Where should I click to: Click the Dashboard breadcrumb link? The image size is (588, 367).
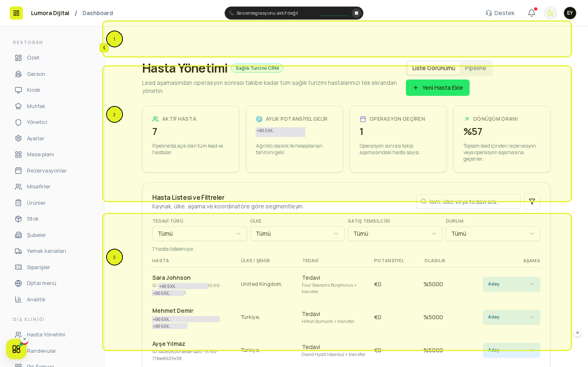[98, 13]
